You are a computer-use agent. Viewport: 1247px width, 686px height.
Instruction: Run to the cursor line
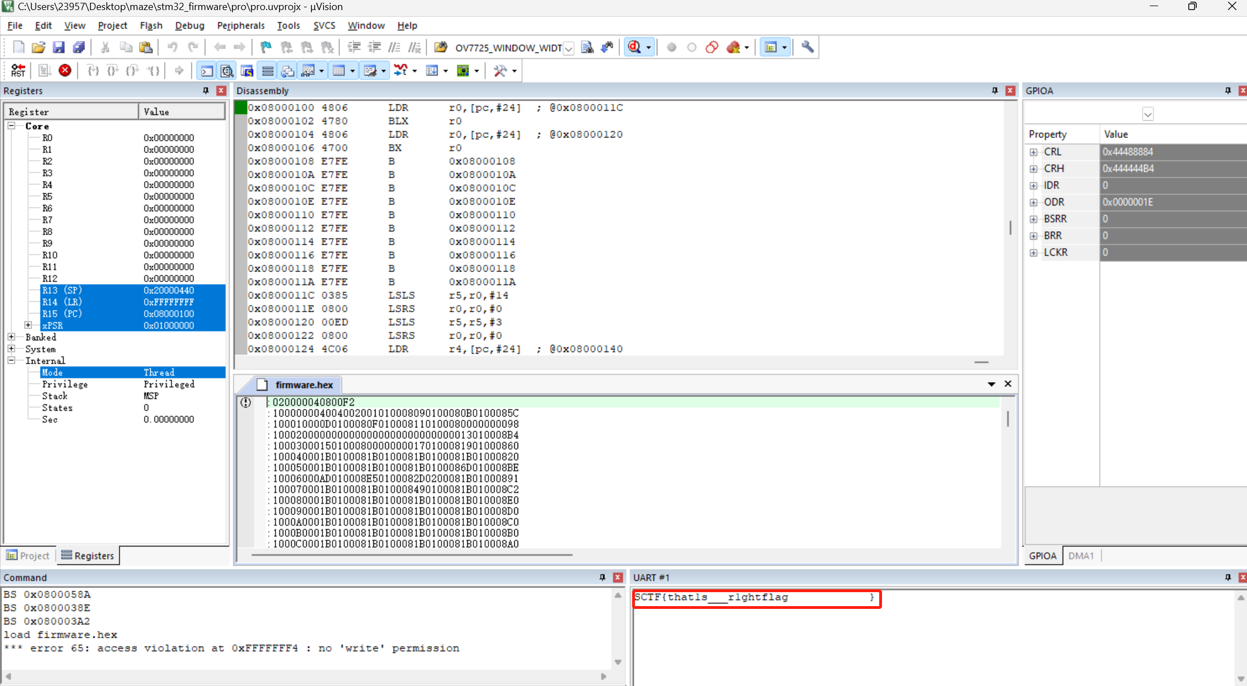(x=153, y=71)
